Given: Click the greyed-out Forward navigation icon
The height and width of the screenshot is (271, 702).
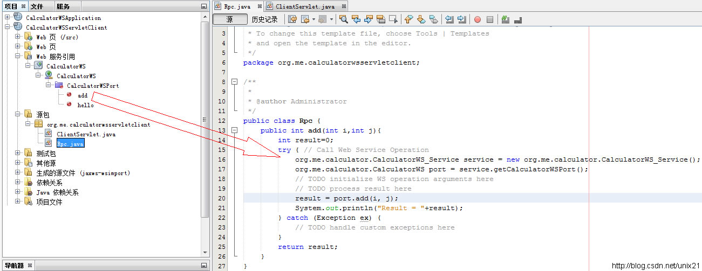Looking at the screenshot, I should pos(322,19).
